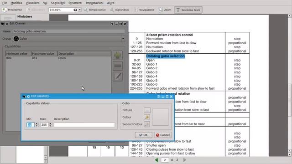Click the document vertical scrollbar up arrow
This screenshot has width=292, height=164.
(290, 16)
